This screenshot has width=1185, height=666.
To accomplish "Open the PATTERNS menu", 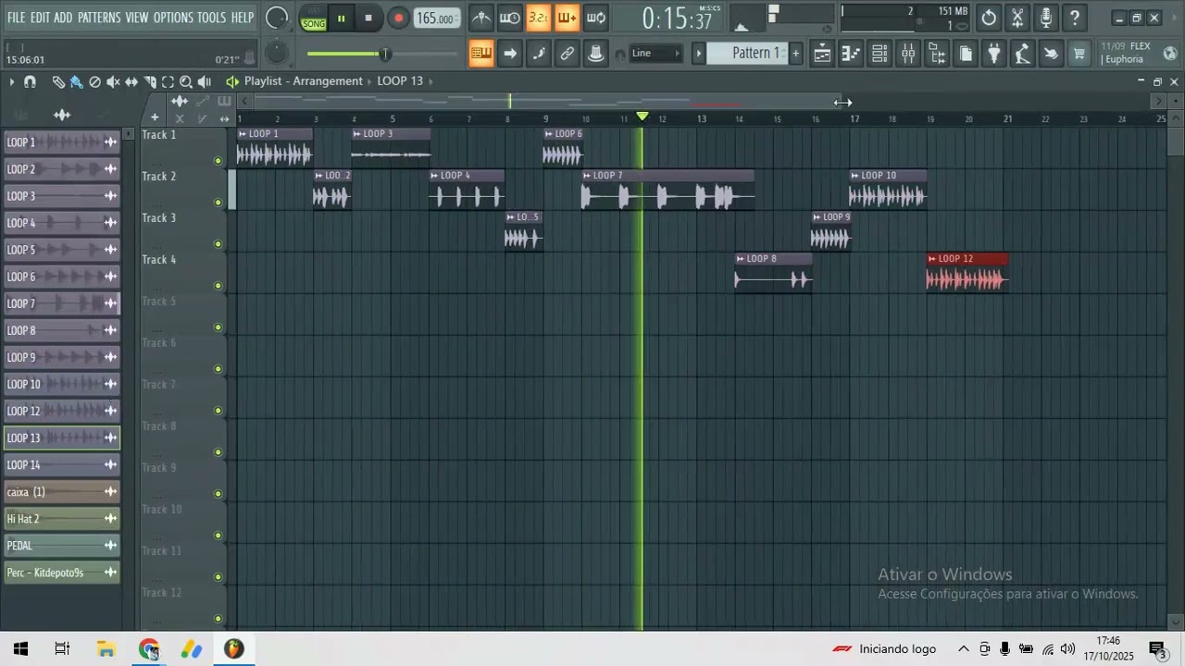I will coord(99,18).
